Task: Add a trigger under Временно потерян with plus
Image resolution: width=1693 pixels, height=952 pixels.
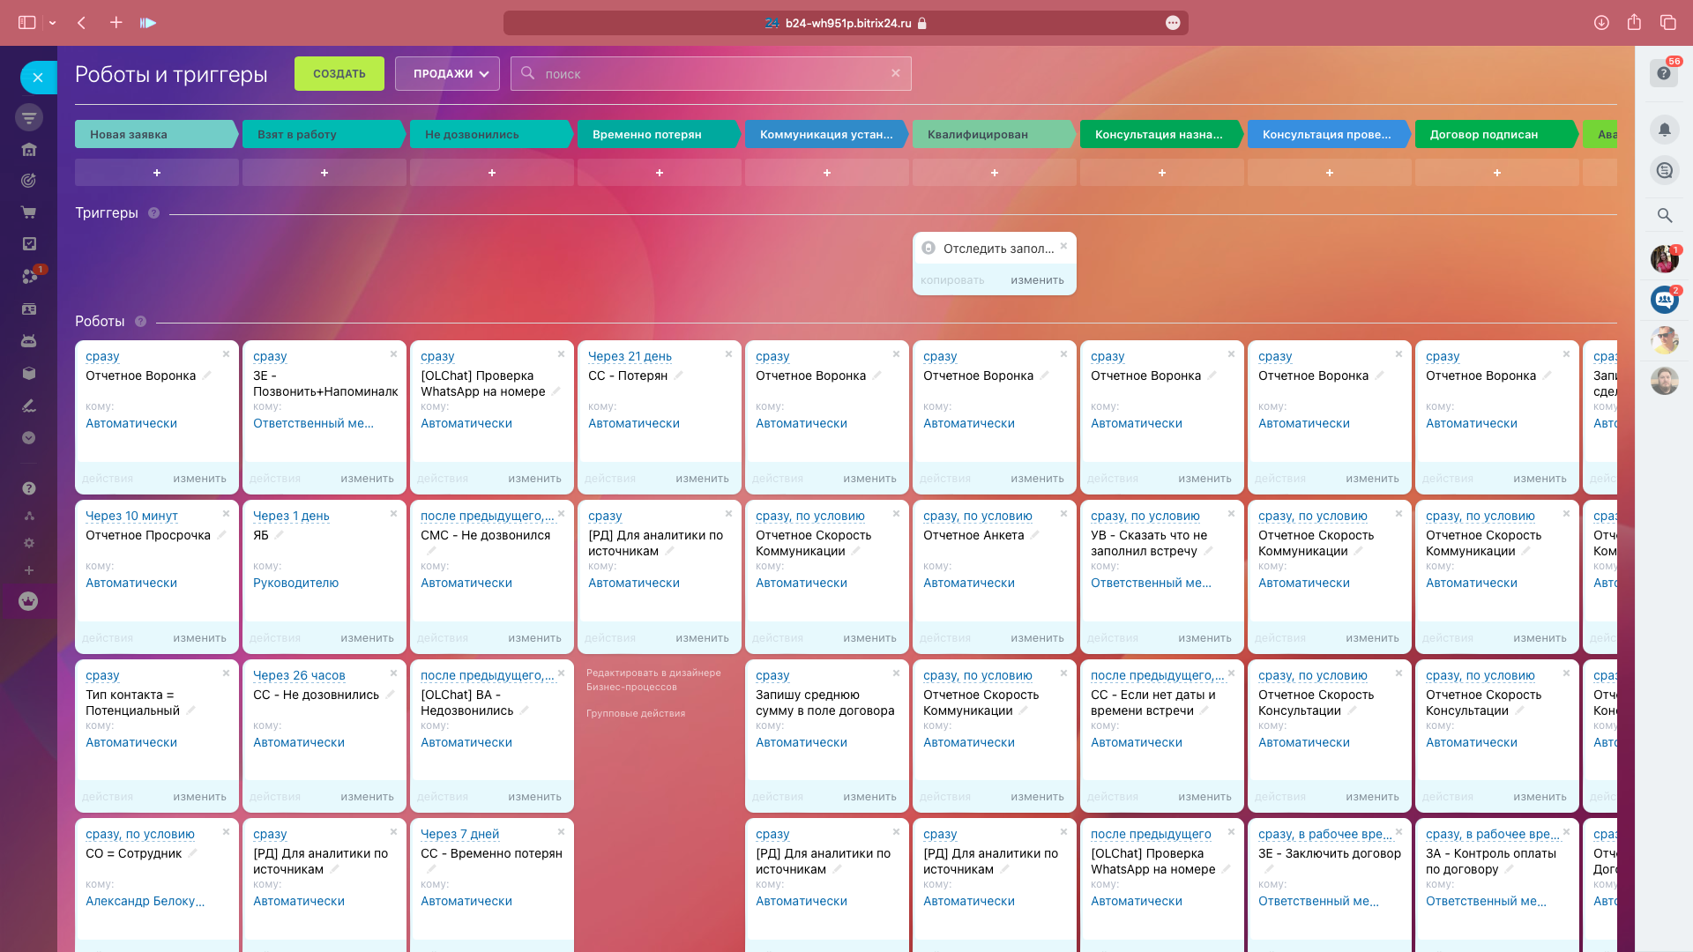Action: pyautogui.click(x=659, y=173)
